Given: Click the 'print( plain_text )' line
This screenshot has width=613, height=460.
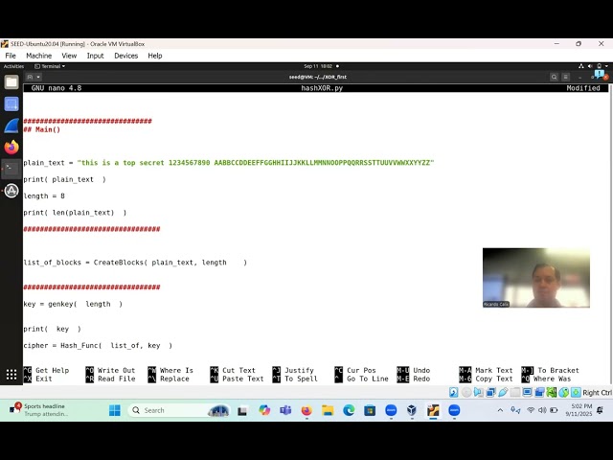Looking at the screenshot, I should click(x=64, y=179).
